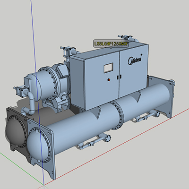Select the middle flange ring on the front cylinder
This screenshot has height=189, width=189.
click(117, 116)
